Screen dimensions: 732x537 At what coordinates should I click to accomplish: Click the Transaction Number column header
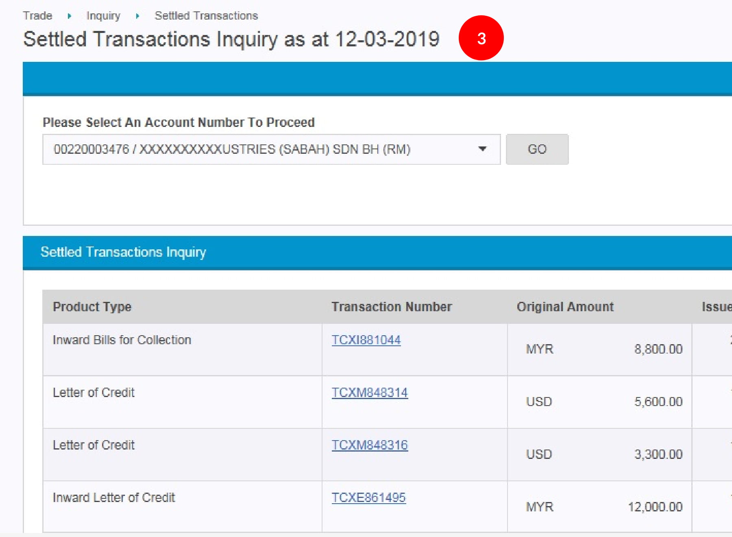(391, 307)
